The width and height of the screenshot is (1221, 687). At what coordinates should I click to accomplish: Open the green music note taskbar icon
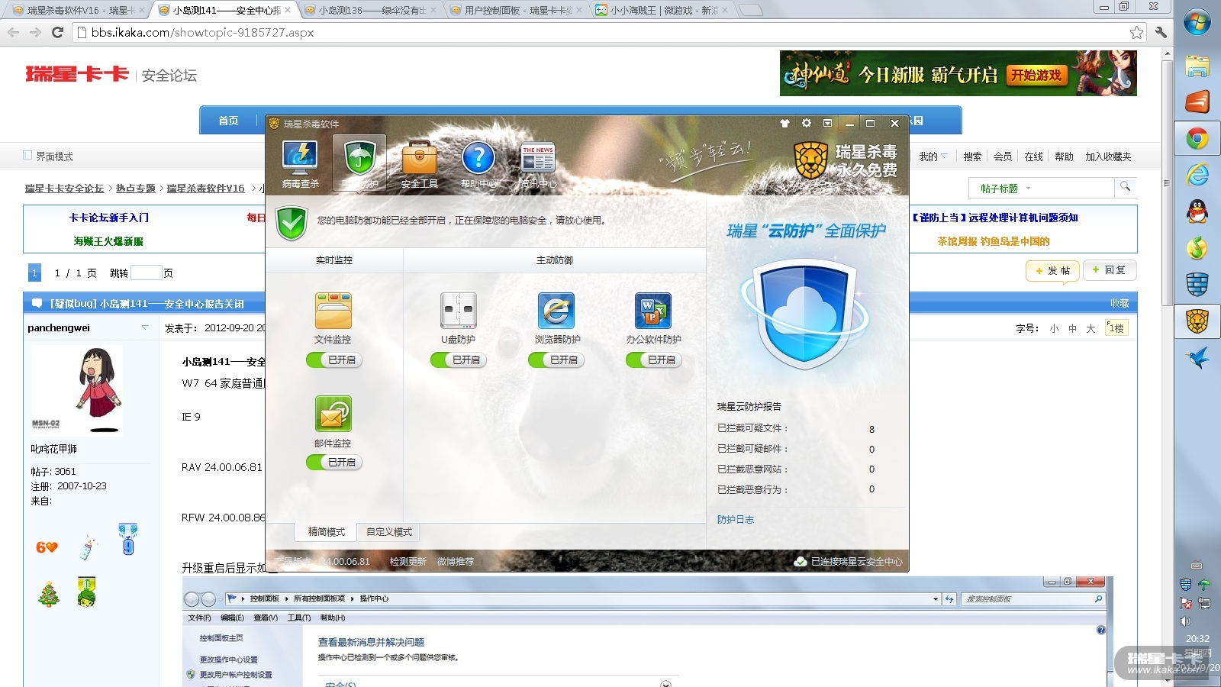pyautogui.click(x=1197, y=248)
